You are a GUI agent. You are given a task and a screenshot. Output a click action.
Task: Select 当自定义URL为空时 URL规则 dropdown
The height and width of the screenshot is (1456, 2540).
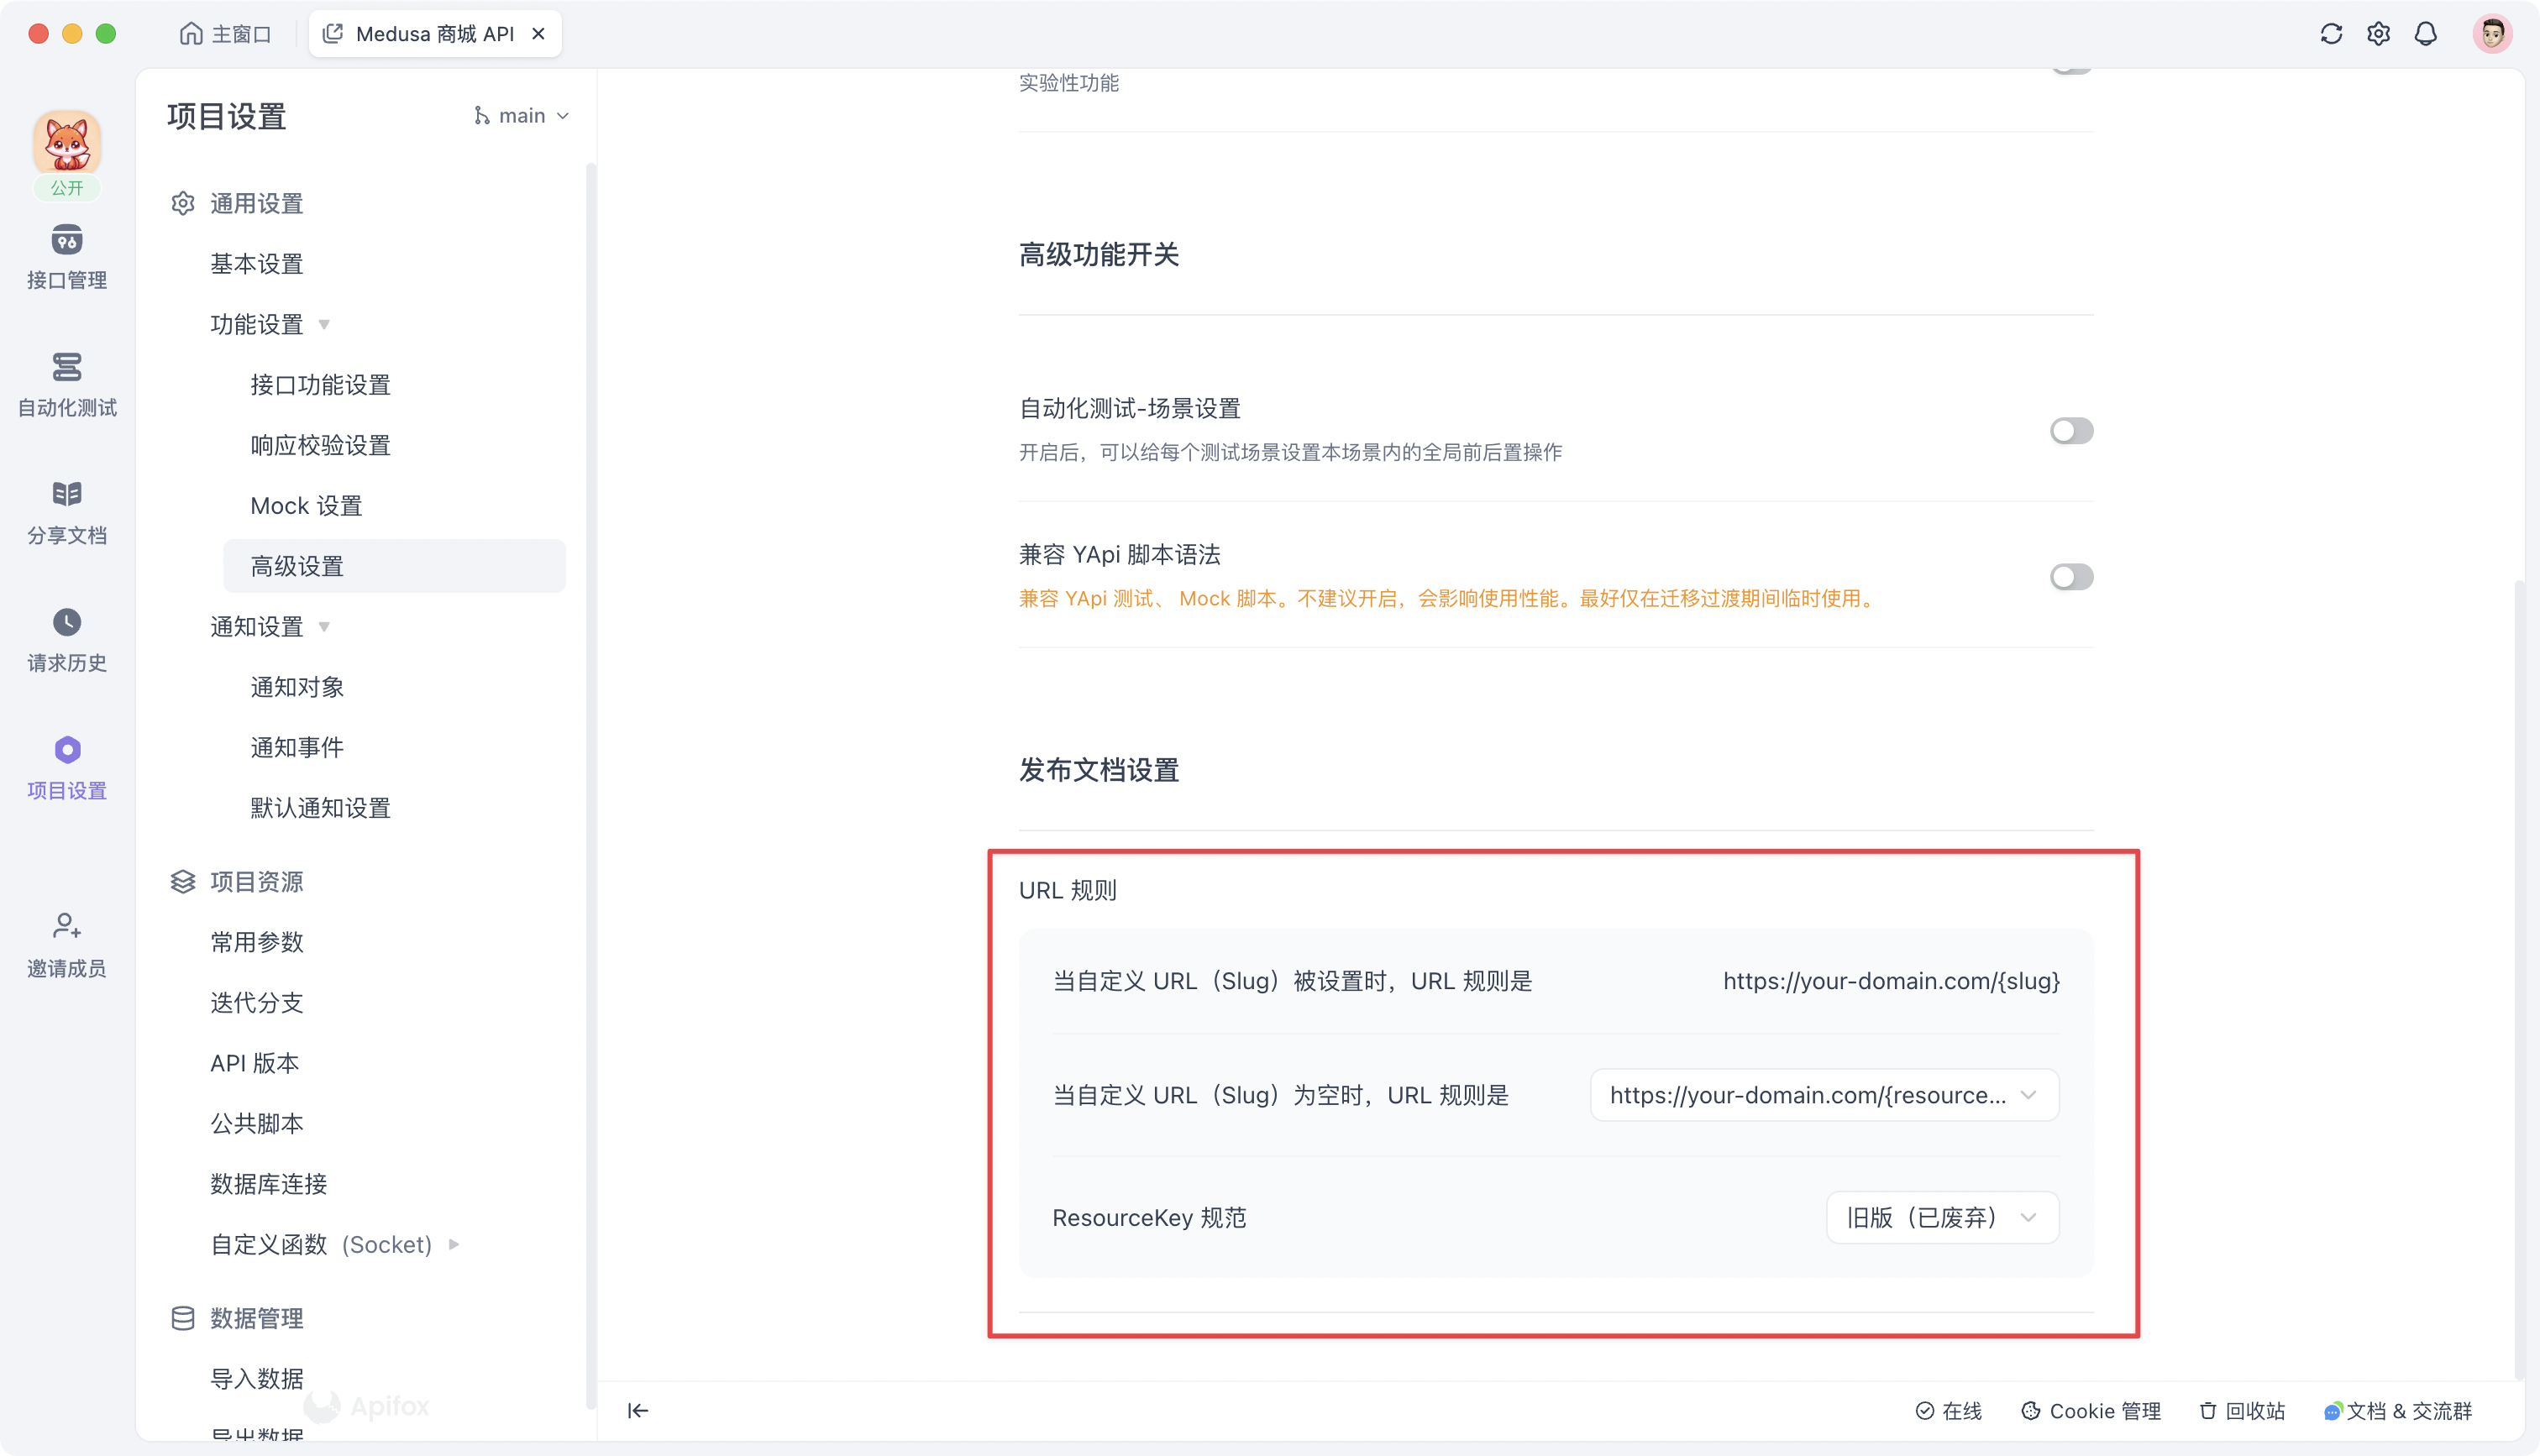coord(1821,1095)
